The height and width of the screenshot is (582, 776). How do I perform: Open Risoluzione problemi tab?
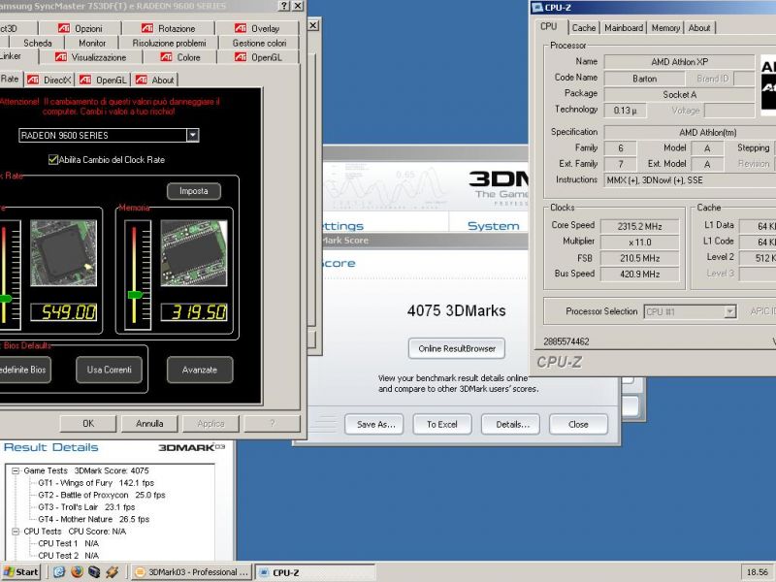pyautogui.click(x=169, y=43)
